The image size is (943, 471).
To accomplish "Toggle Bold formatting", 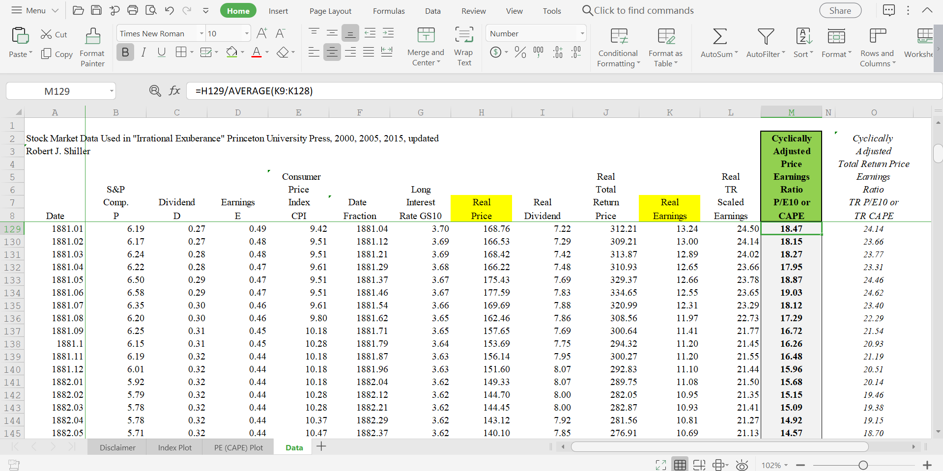I will [x=125, y=52].
